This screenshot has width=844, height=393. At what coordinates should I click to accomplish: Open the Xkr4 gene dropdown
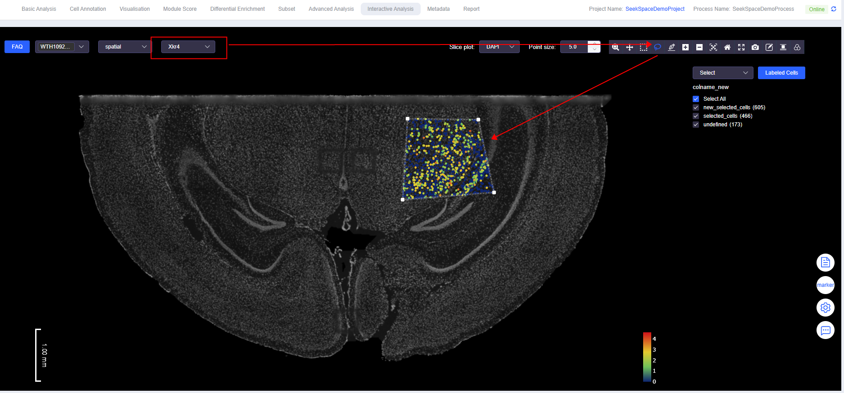188,47
